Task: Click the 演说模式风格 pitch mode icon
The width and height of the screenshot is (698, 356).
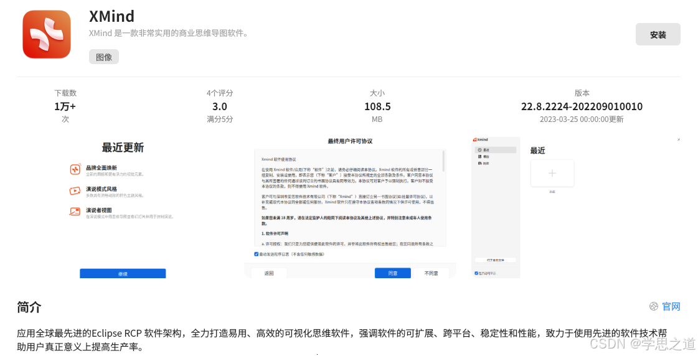Action: pyautogui.click(x=75, y=190)
